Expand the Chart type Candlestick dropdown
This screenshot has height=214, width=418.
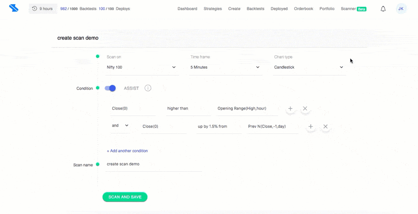point(309,68)
